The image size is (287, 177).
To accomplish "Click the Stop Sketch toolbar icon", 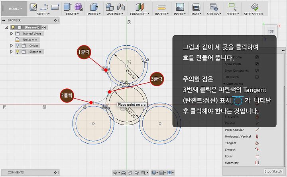I will coord(255,7).
